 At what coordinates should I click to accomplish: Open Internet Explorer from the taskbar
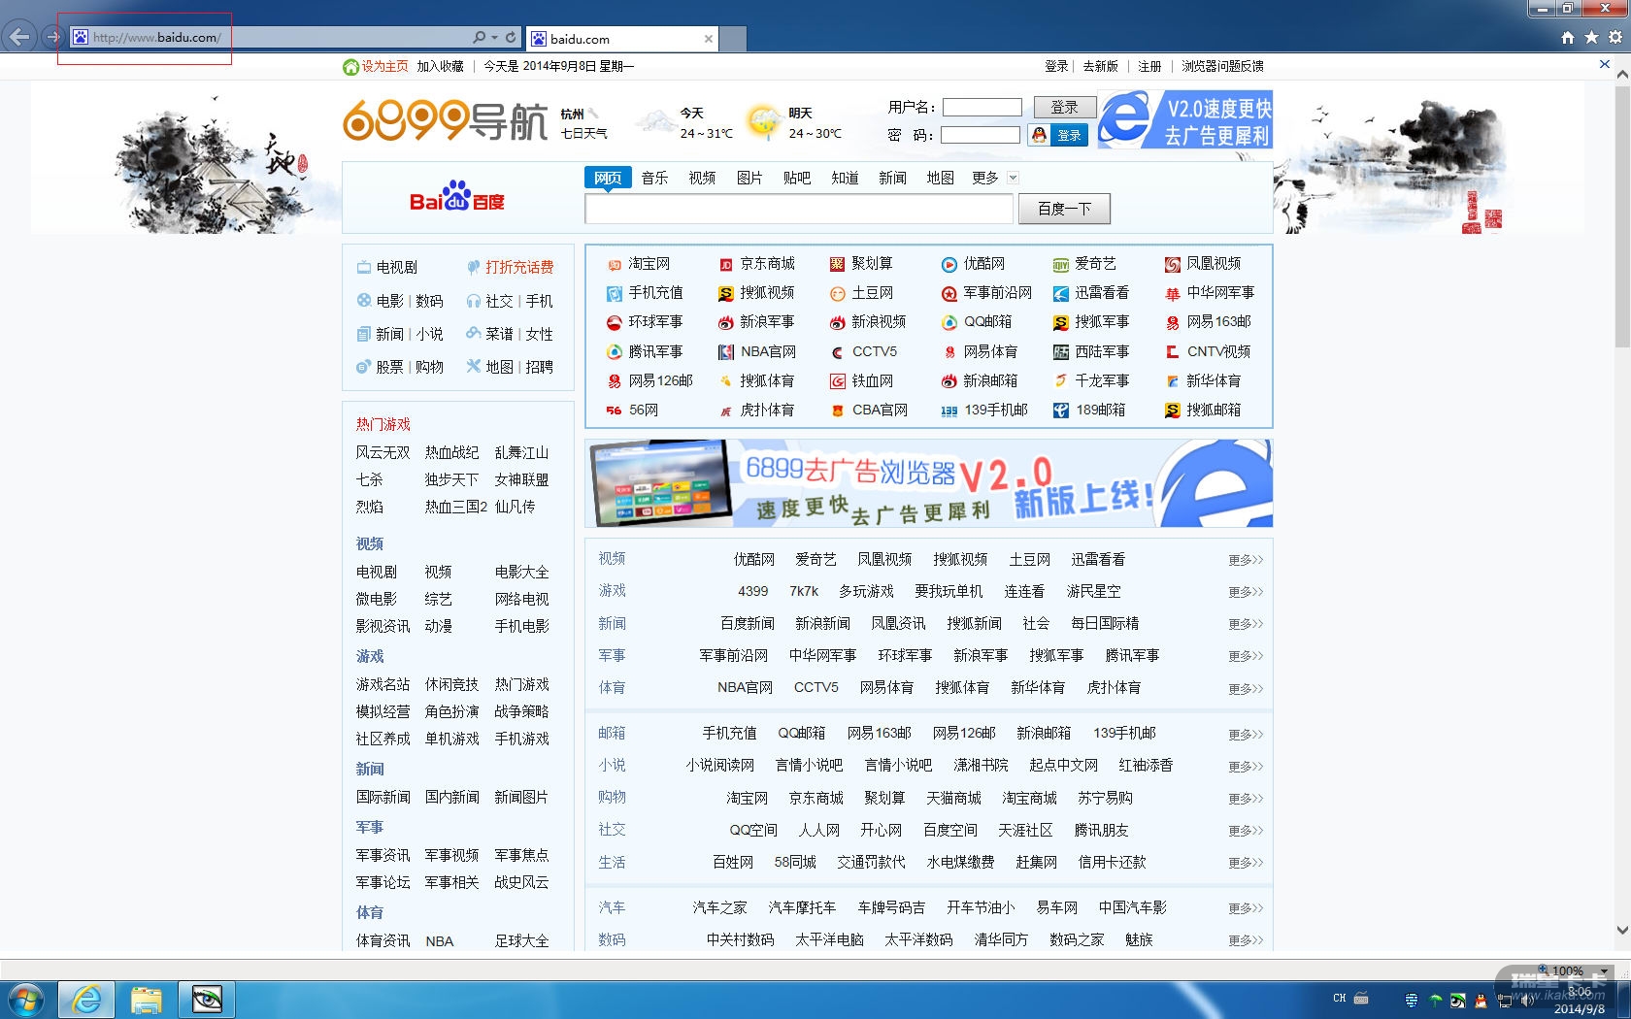[86, 999]
